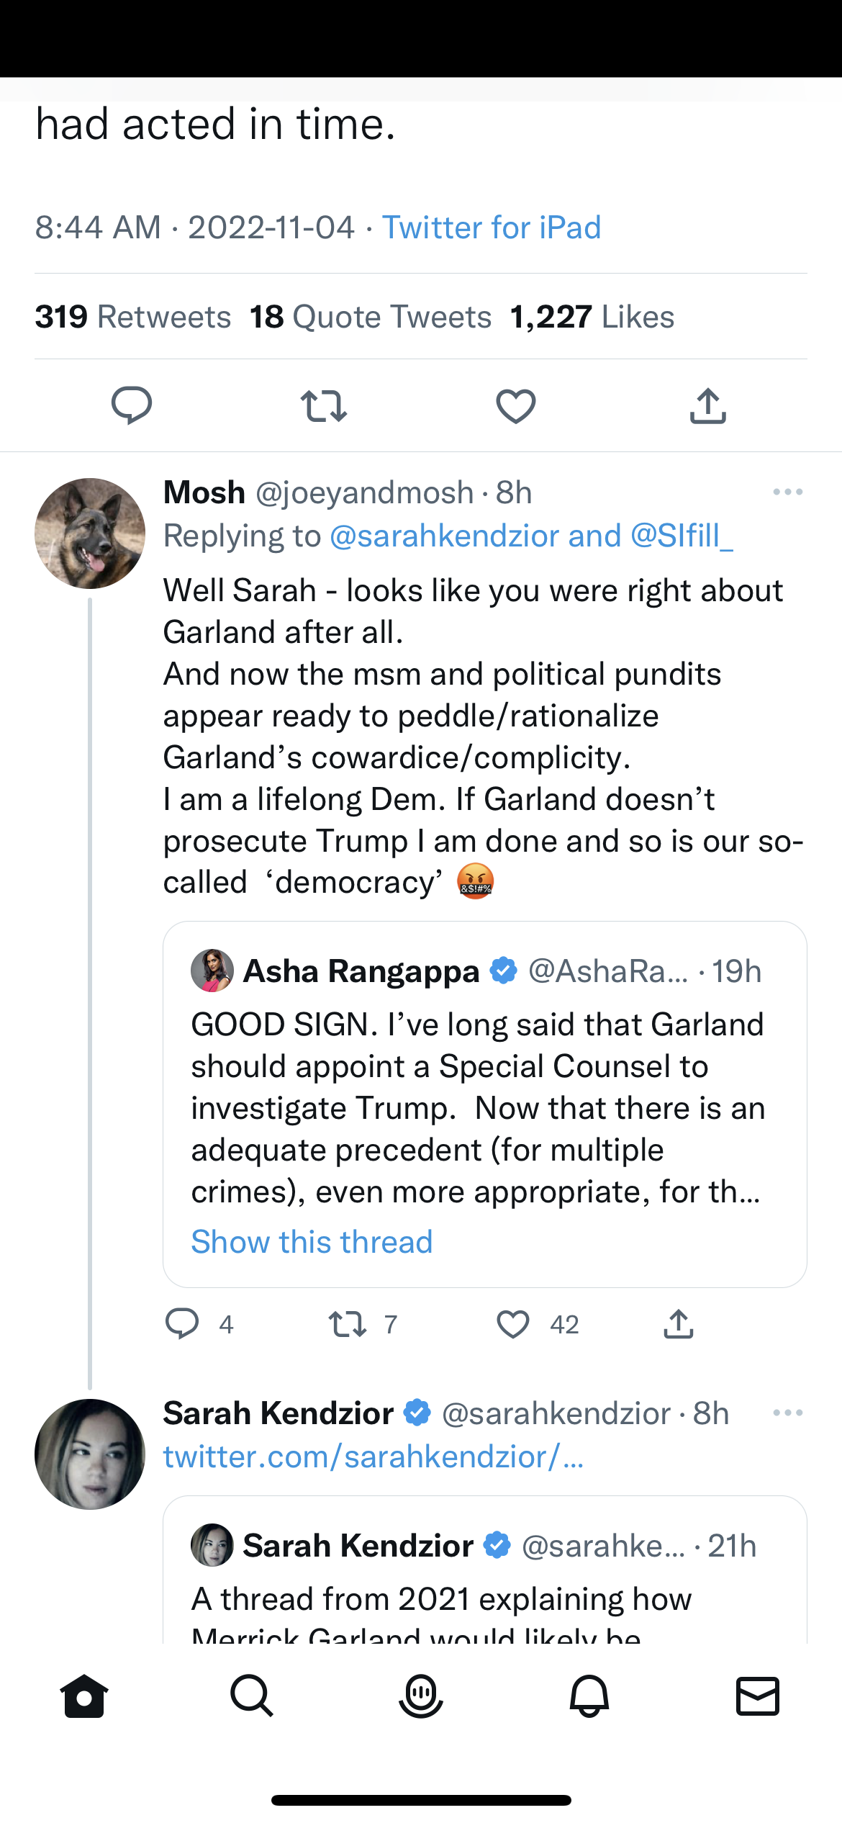The image size is (842, 1823).
Task: Go to Home tab
Action: pyautogui.click(x=84, y=1696)
